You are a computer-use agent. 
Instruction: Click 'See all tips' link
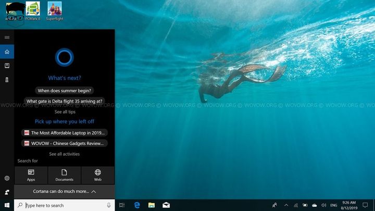(x=65, y=111)
